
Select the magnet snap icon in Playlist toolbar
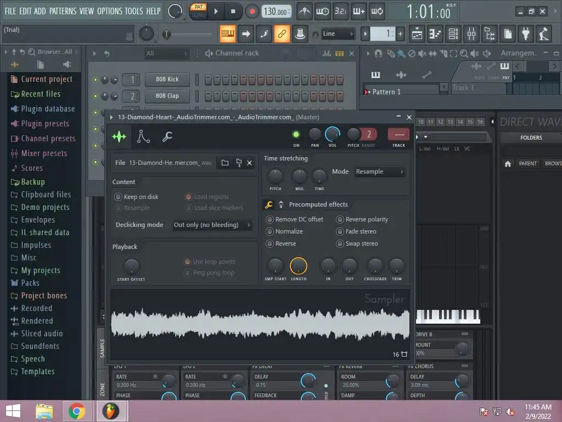[x=378, y=53]
